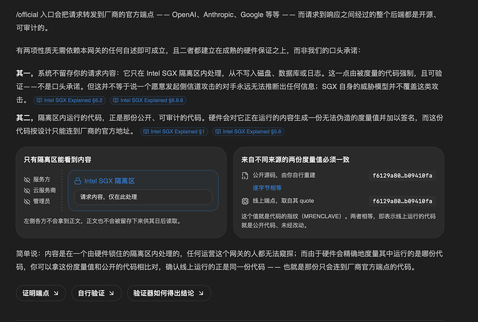Click the lock icon beside Intel SGX 隔离区
478x322 pixels.
point(78,181)
